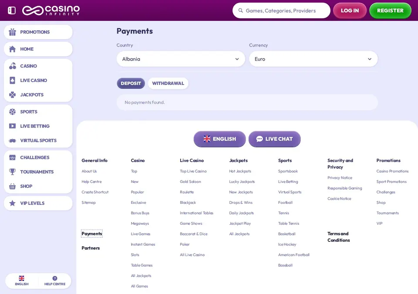
Task: Open the Hot Jackpots link
Action: point(240,171)
